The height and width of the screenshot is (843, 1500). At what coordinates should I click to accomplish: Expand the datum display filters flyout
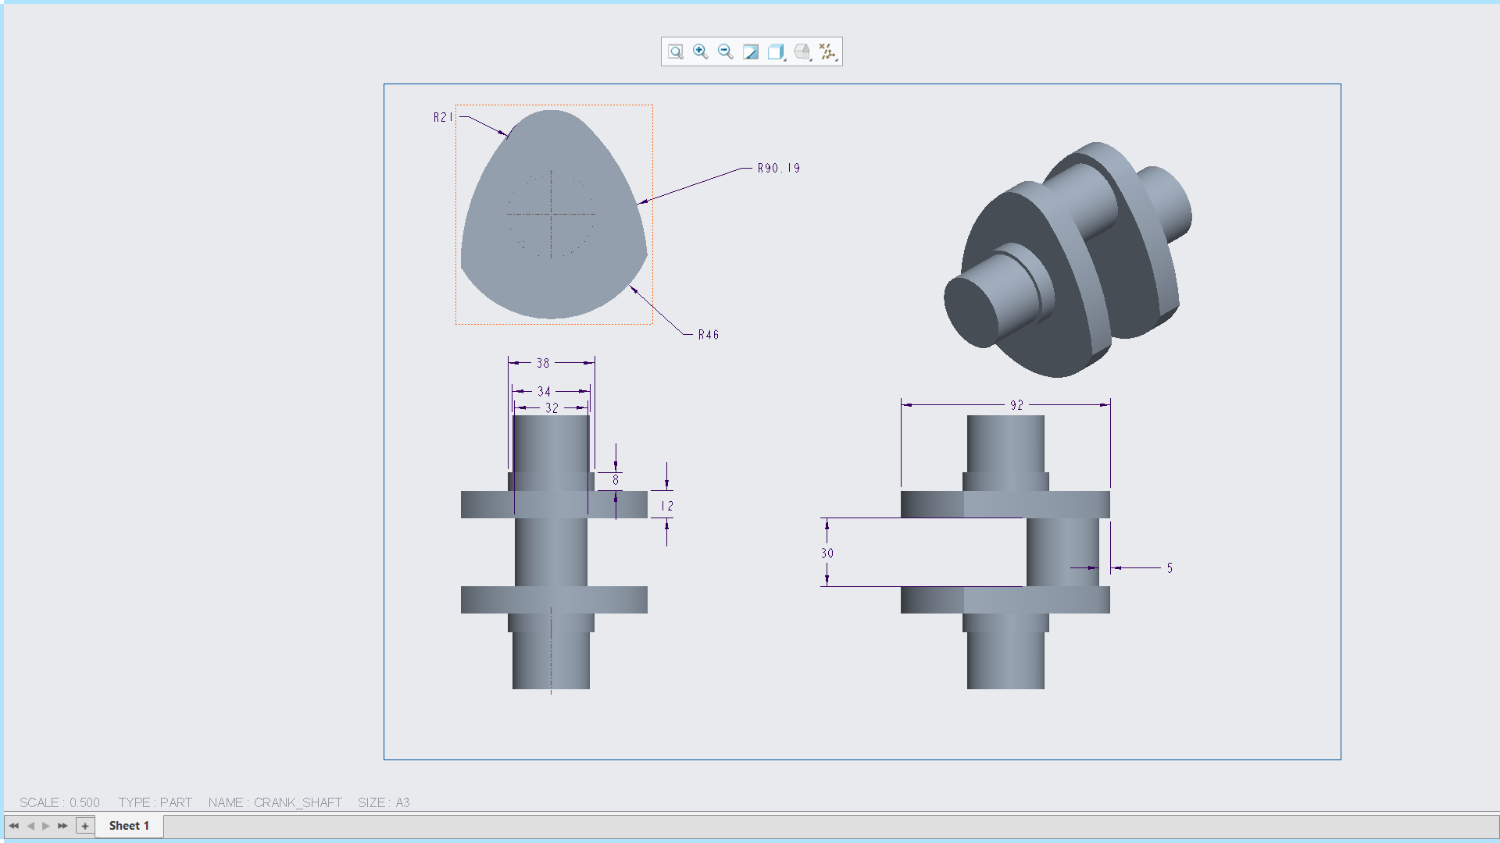tap(836, 60)
